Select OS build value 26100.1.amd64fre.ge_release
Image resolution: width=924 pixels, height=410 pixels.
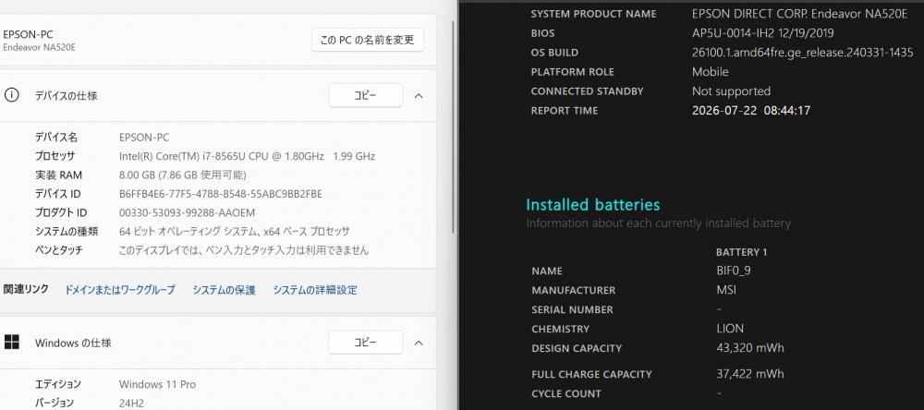click(803, 53)
